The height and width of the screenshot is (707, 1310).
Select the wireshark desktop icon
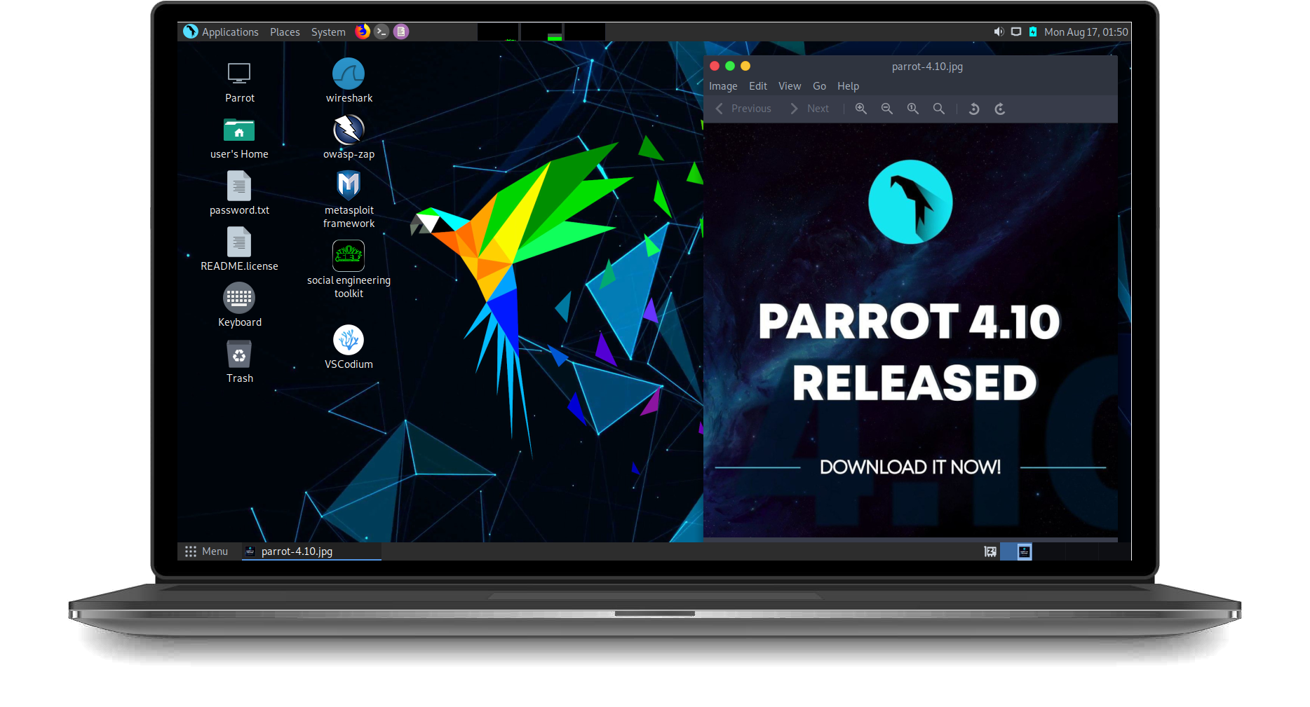tap(349, 75)
